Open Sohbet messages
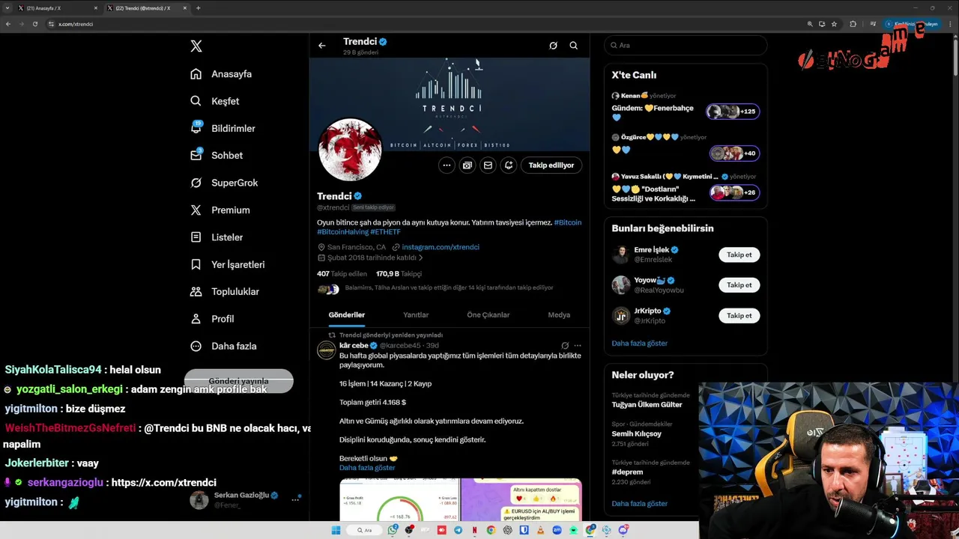Viewport: 959px width, 539px height. click(x=217, y=156)
